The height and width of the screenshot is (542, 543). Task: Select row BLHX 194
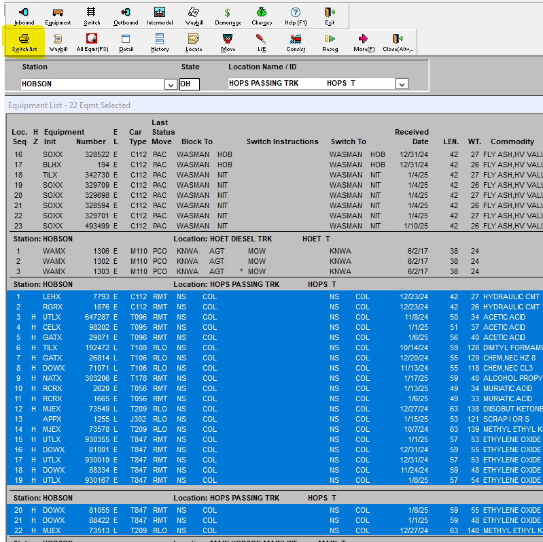[x=275, y=165]
